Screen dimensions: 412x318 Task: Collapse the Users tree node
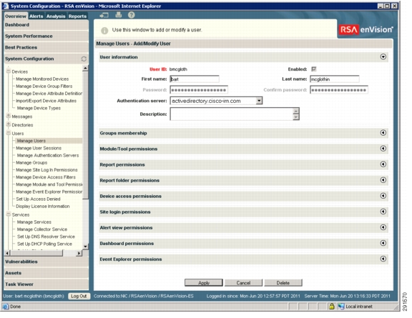point(9,133)
